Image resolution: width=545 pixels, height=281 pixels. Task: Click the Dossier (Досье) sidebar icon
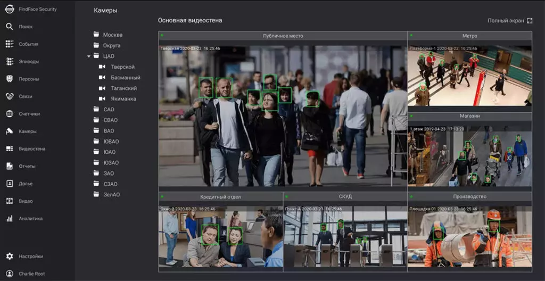pos(9,184)
